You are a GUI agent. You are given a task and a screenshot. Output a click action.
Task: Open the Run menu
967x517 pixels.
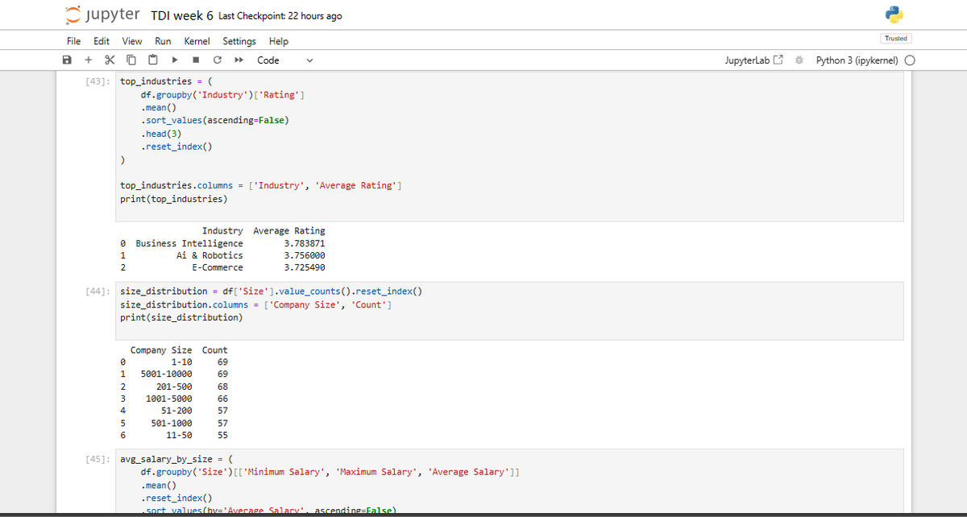coord(163,41)
